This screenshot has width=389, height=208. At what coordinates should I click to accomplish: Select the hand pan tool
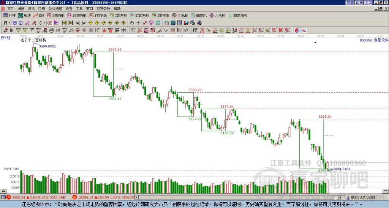click(132, 23)
